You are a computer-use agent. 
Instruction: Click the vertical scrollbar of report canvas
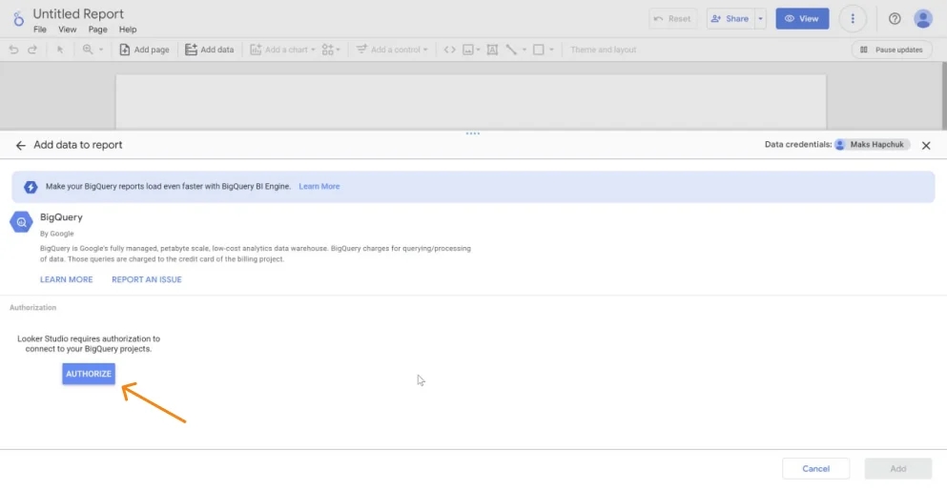tap(943, 95)
